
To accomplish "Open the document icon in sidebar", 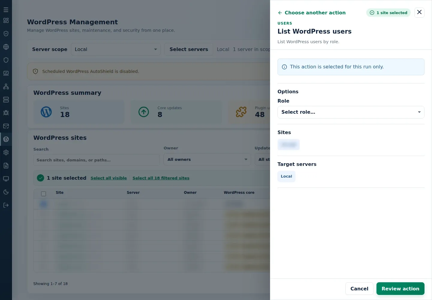I will coord(6,166).
